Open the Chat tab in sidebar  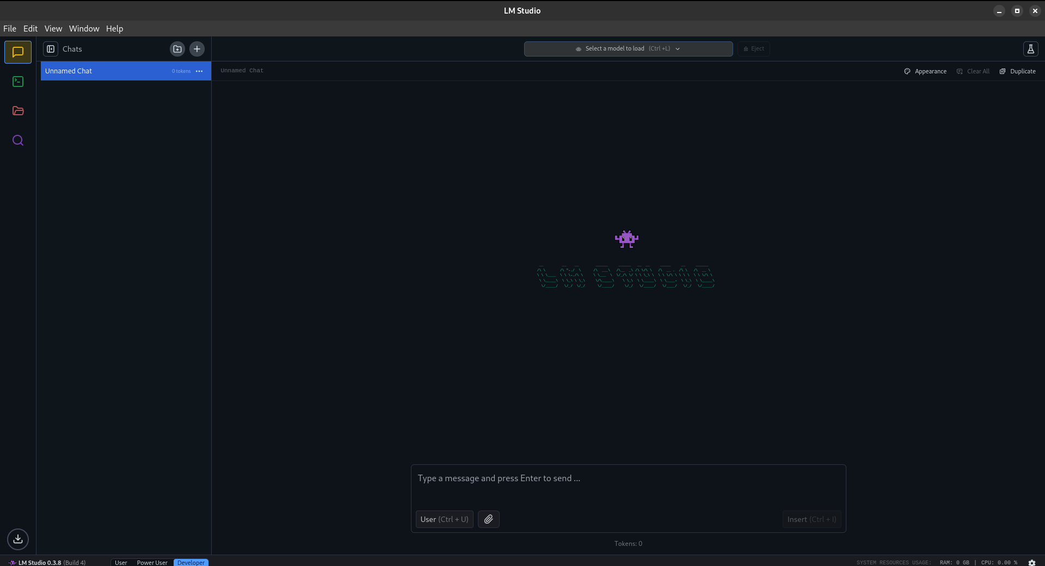(x=18, y=52)
